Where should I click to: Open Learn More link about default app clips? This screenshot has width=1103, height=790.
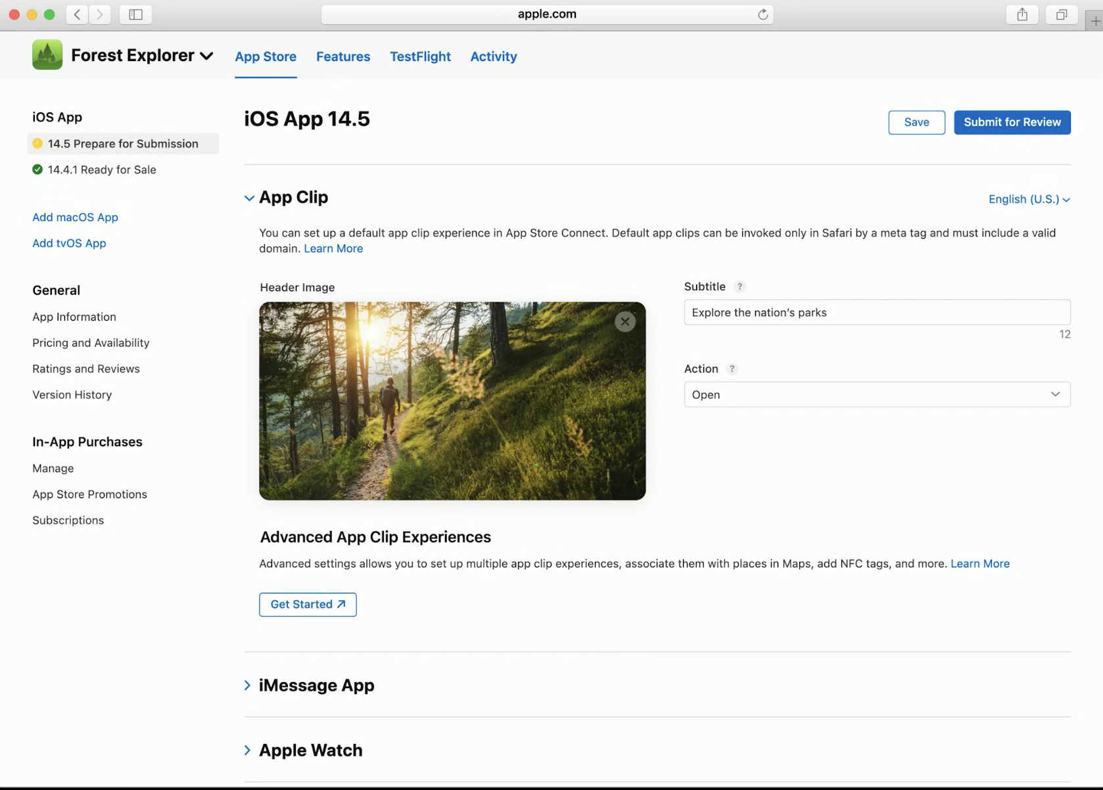pos(333,248)
